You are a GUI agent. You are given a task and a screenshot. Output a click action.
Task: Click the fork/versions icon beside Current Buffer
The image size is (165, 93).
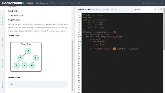click(x=112, y=10)
